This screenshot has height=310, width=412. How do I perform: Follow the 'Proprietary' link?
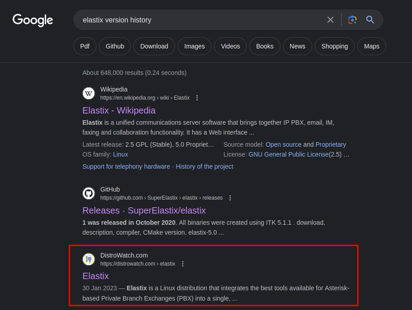pos(330,144)
